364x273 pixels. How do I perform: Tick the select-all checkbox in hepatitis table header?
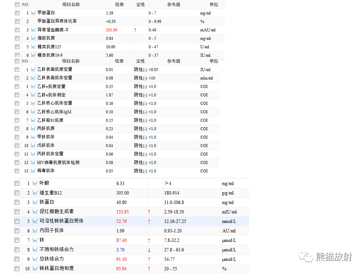[x=17, y=61]
